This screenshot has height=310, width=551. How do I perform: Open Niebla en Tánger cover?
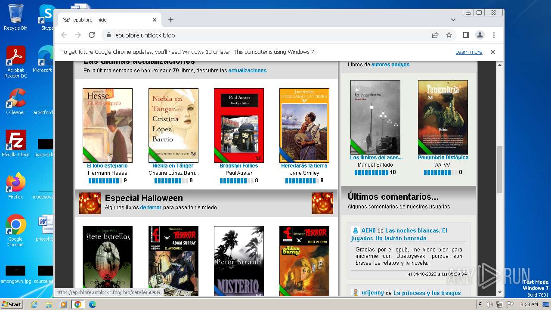pos(173,125)
